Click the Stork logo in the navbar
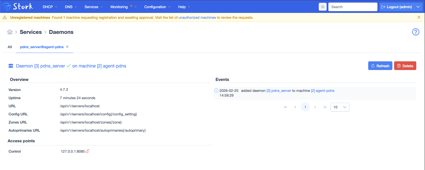425x170 pixels. [x=18, y=6]
